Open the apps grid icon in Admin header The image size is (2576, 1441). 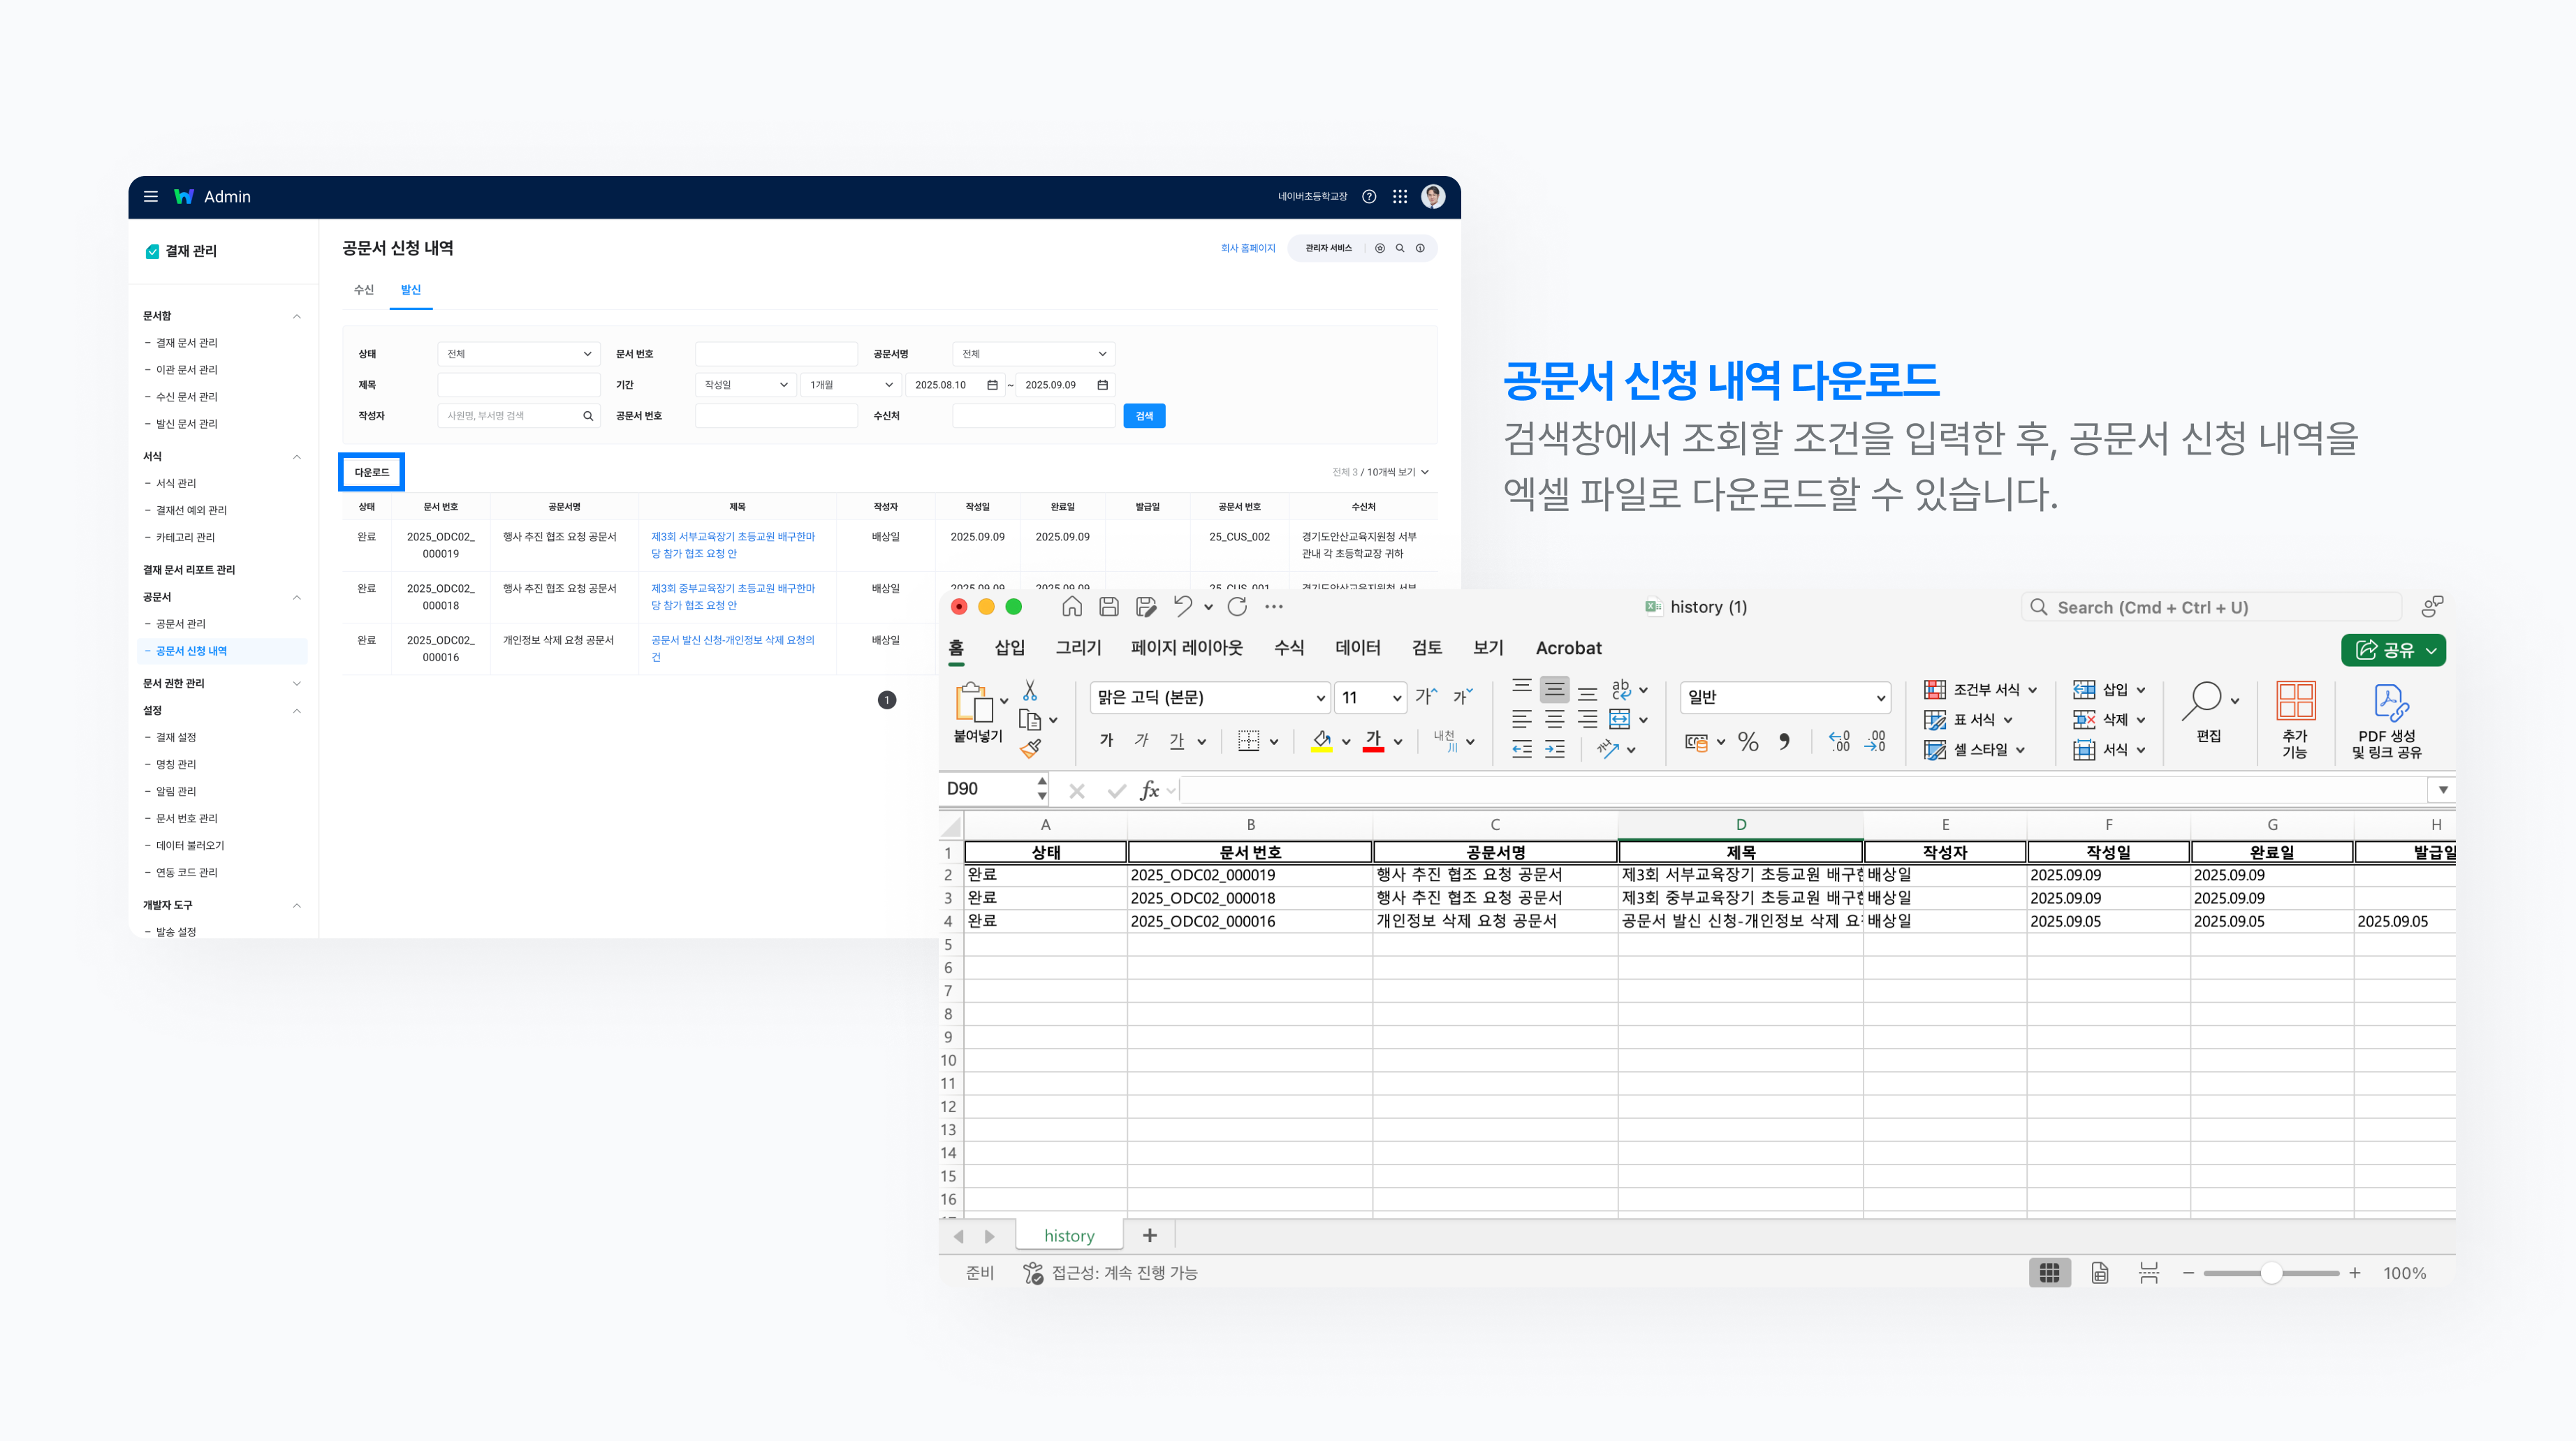(1400, 197)
